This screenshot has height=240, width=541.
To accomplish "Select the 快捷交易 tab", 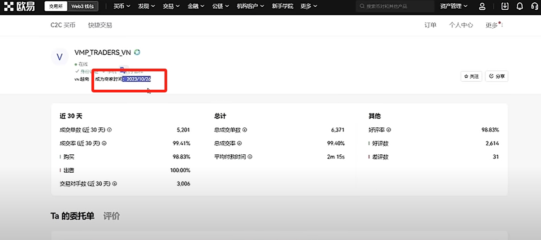I will (100, 25).
